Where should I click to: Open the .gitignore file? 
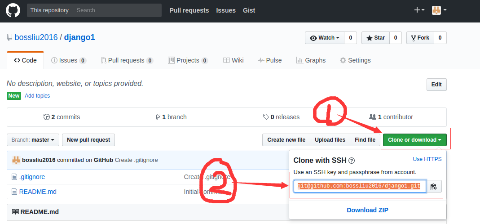coord(32,177)
